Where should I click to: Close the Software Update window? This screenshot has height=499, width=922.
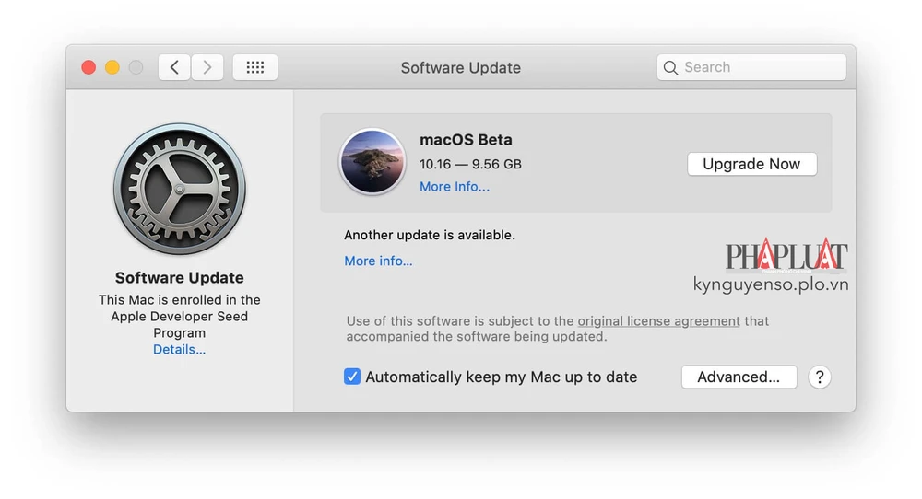pyautogui.click(x=89, y=67)
